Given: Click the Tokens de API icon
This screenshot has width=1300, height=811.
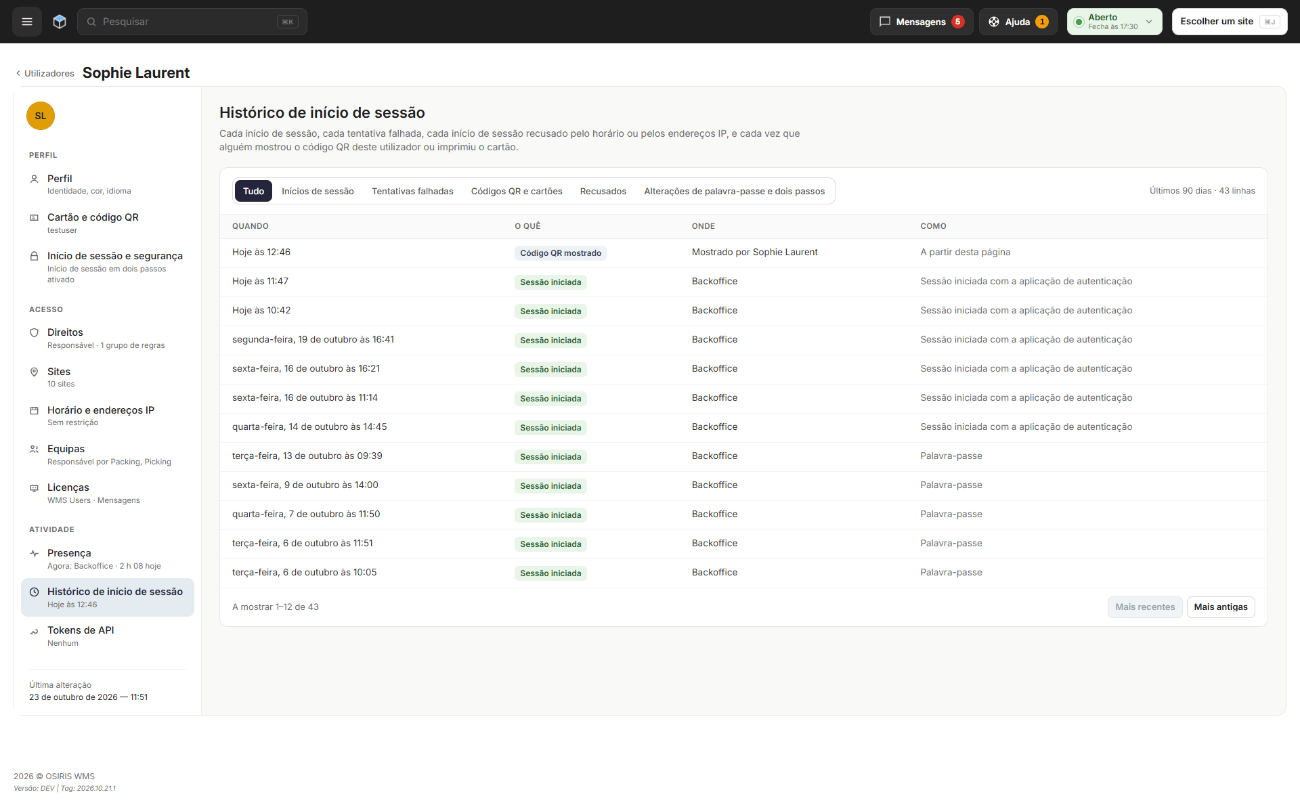Looking at the screenshot, I should point(34,632).
